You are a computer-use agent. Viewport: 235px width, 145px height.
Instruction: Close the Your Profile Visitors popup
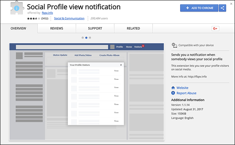point(121,65)
